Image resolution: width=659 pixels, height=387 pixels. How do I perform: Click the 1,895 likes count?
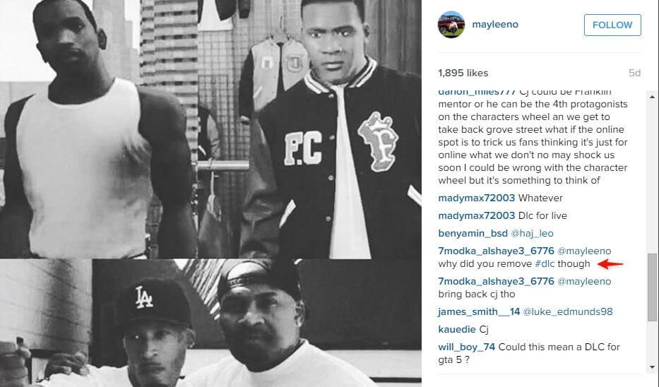pos(463,73)
